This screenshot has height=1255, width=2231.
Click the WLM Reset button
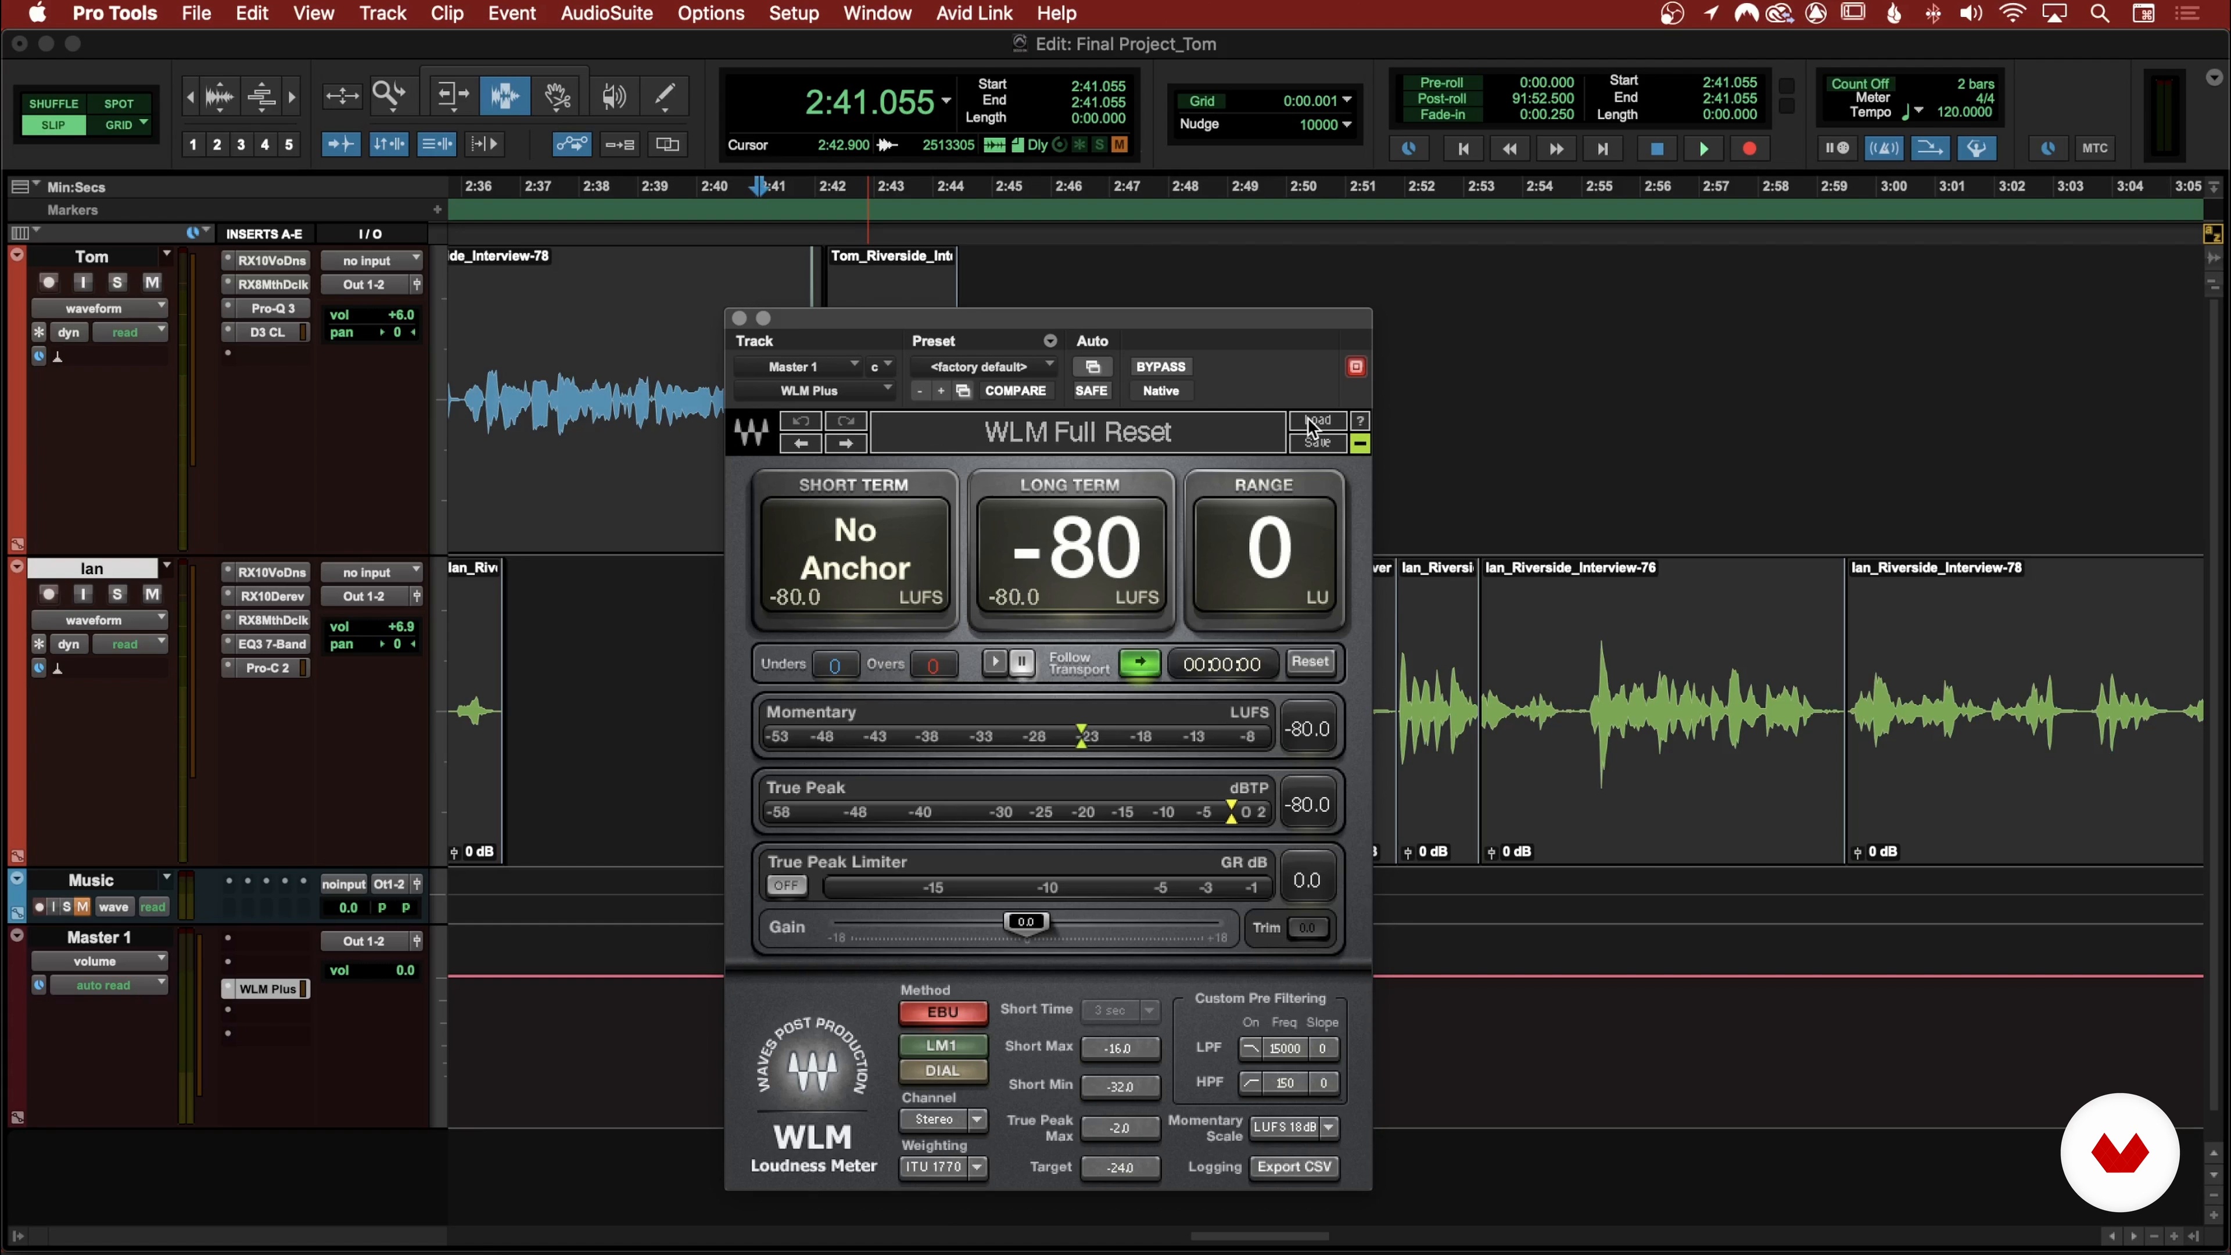tap(1310, 662)
